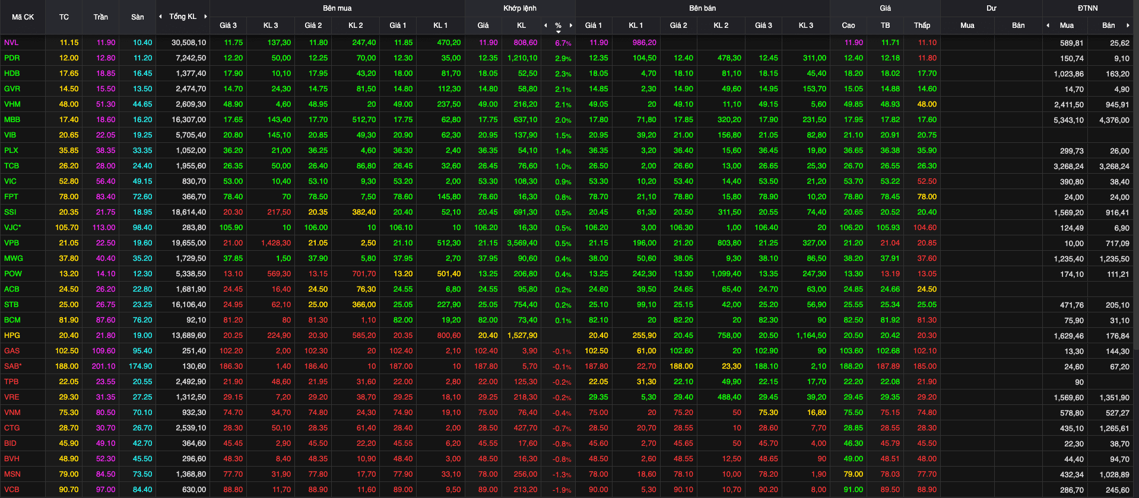Click Giá 3 header under Bên mua

pyautogui.click(x=228, y=25)
